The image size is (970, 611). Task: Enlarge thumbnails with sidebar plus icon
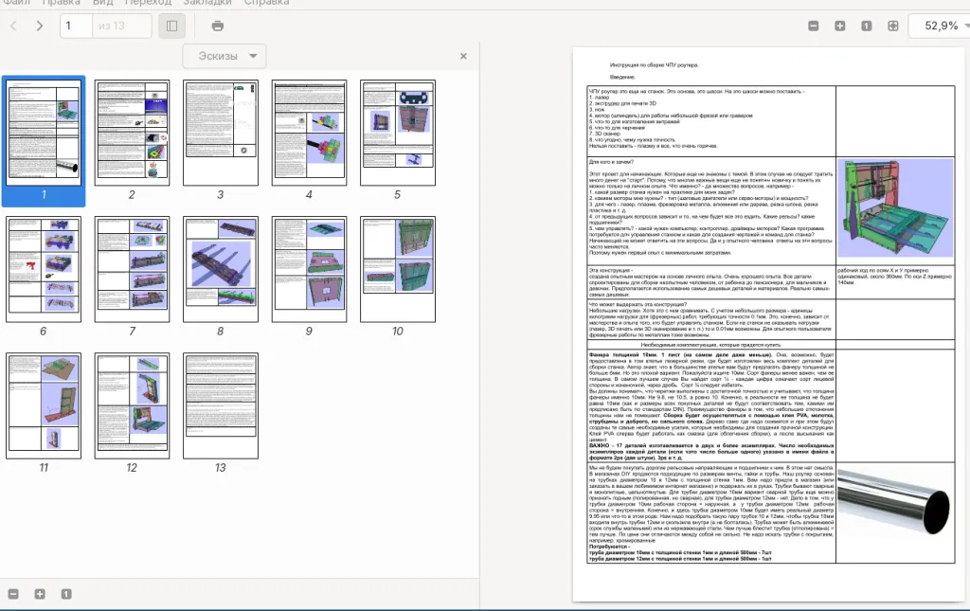(x=40, y=594)
